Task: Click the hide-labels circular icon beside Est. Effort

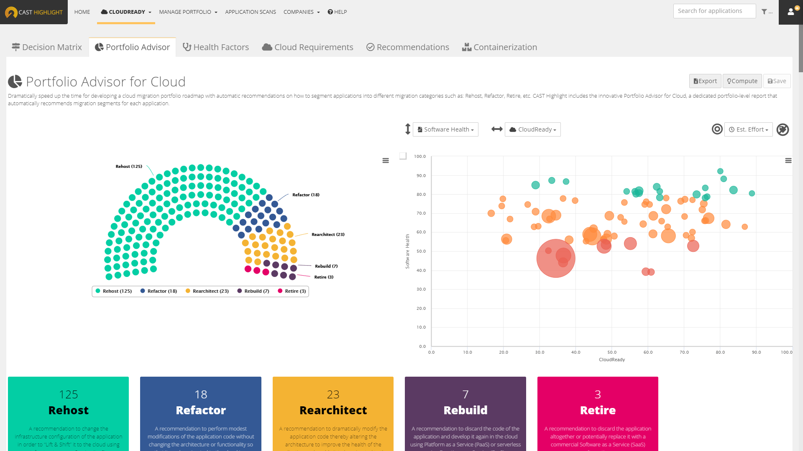Action: [783, 130]
